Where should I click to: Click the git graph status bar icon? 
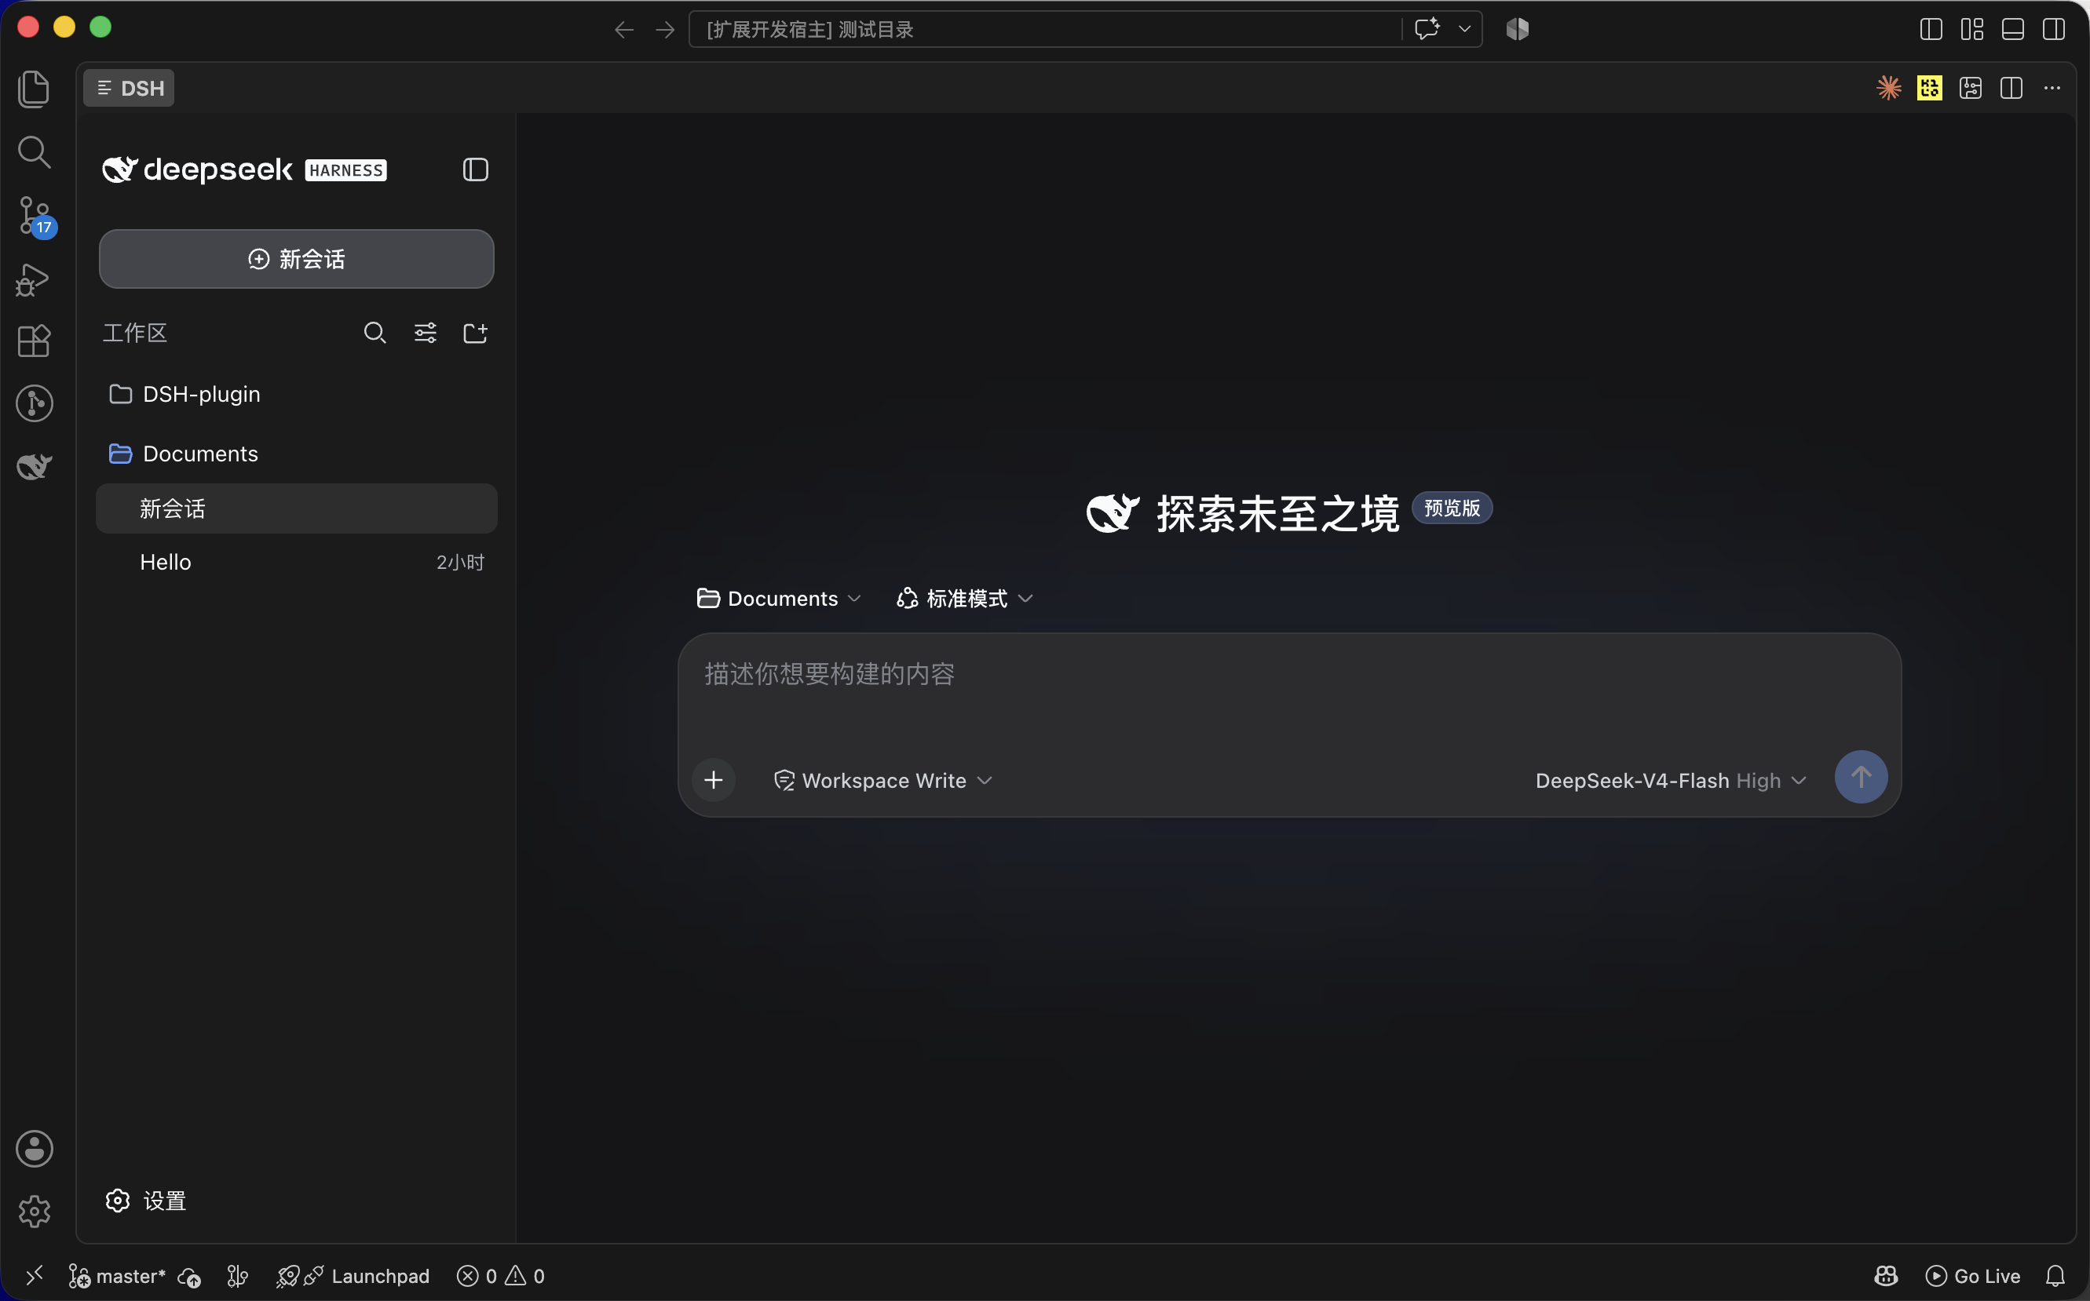pos(238,1276)
